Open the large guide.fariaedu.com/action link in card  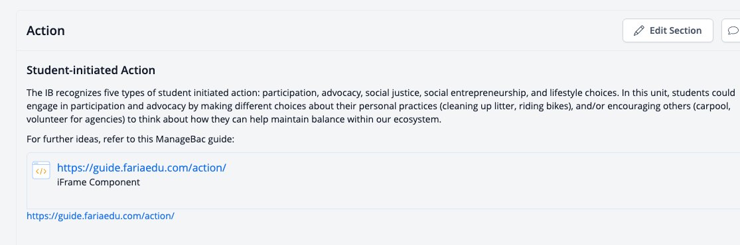tap(141, 168)
